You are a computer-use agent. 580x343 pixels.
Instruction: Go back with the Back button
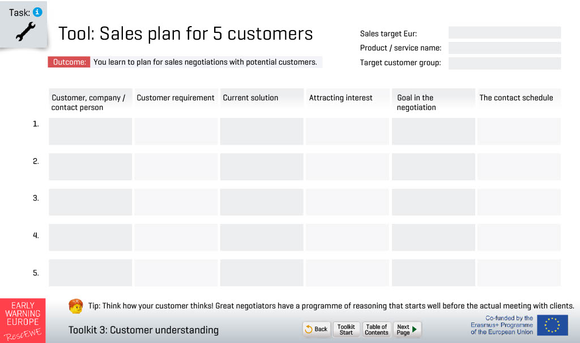pos(317,329)
